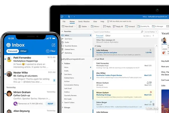Image resolution: width=169 pixels, height=113 pixels.
Task: Open Marketing favorite group
Action: click(68, 53)
